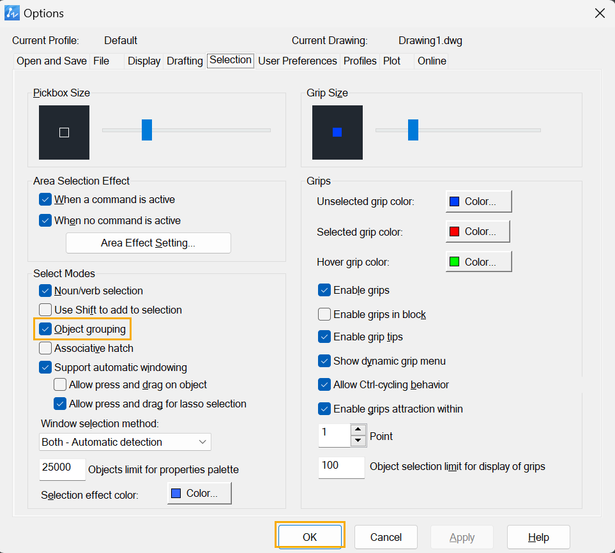Close the Options dialog window

(x=600, y=13)
